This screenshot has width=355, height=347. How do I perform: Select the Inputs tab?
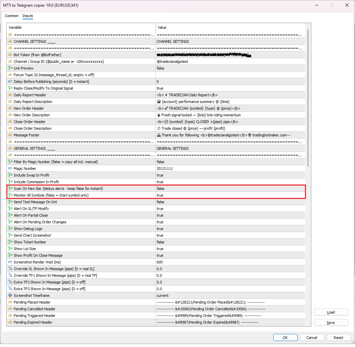click(x=28, y=16)
